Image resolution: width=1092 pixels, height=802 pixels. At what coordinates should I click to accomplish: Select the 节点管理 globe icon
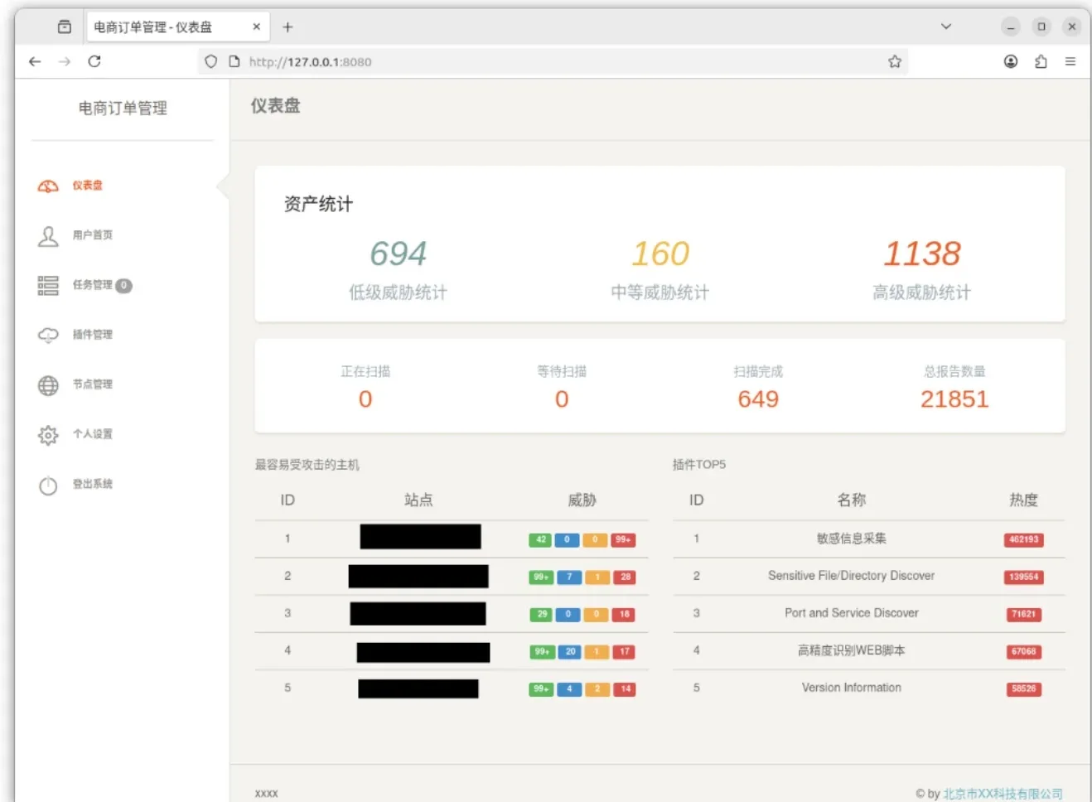[48, 385]
